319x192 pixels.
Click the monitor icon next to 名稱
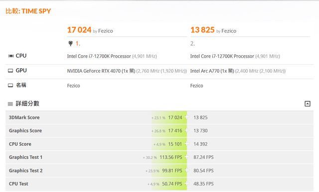10,86
